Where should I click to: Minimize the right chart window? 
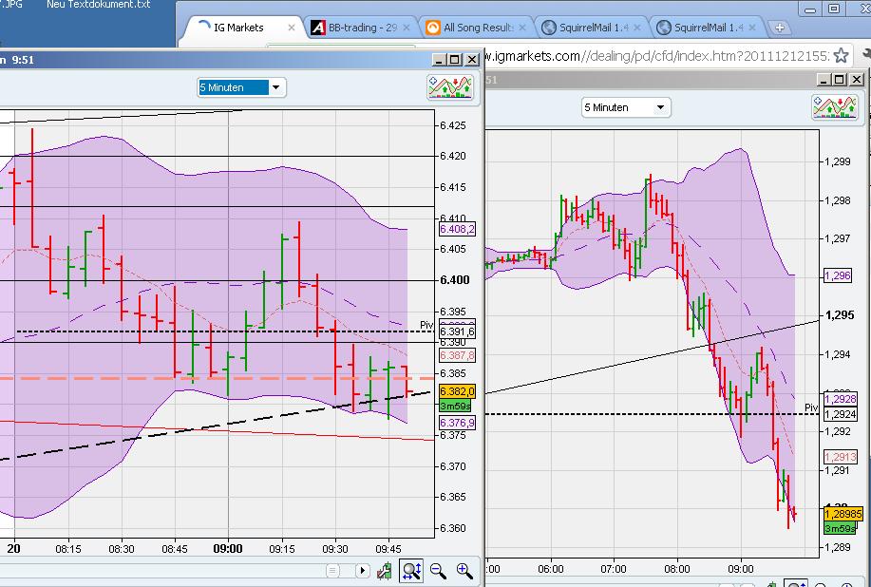click(824, 80)
